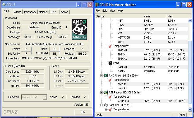
Task: Click the scroll down arrow of sensor list
Action: point(190,109)
